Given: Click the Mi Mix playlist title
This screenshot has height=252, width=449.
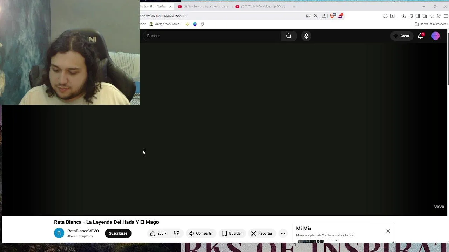Looking at the screenshot, I should pyautogui.click(x=304, y=228).
